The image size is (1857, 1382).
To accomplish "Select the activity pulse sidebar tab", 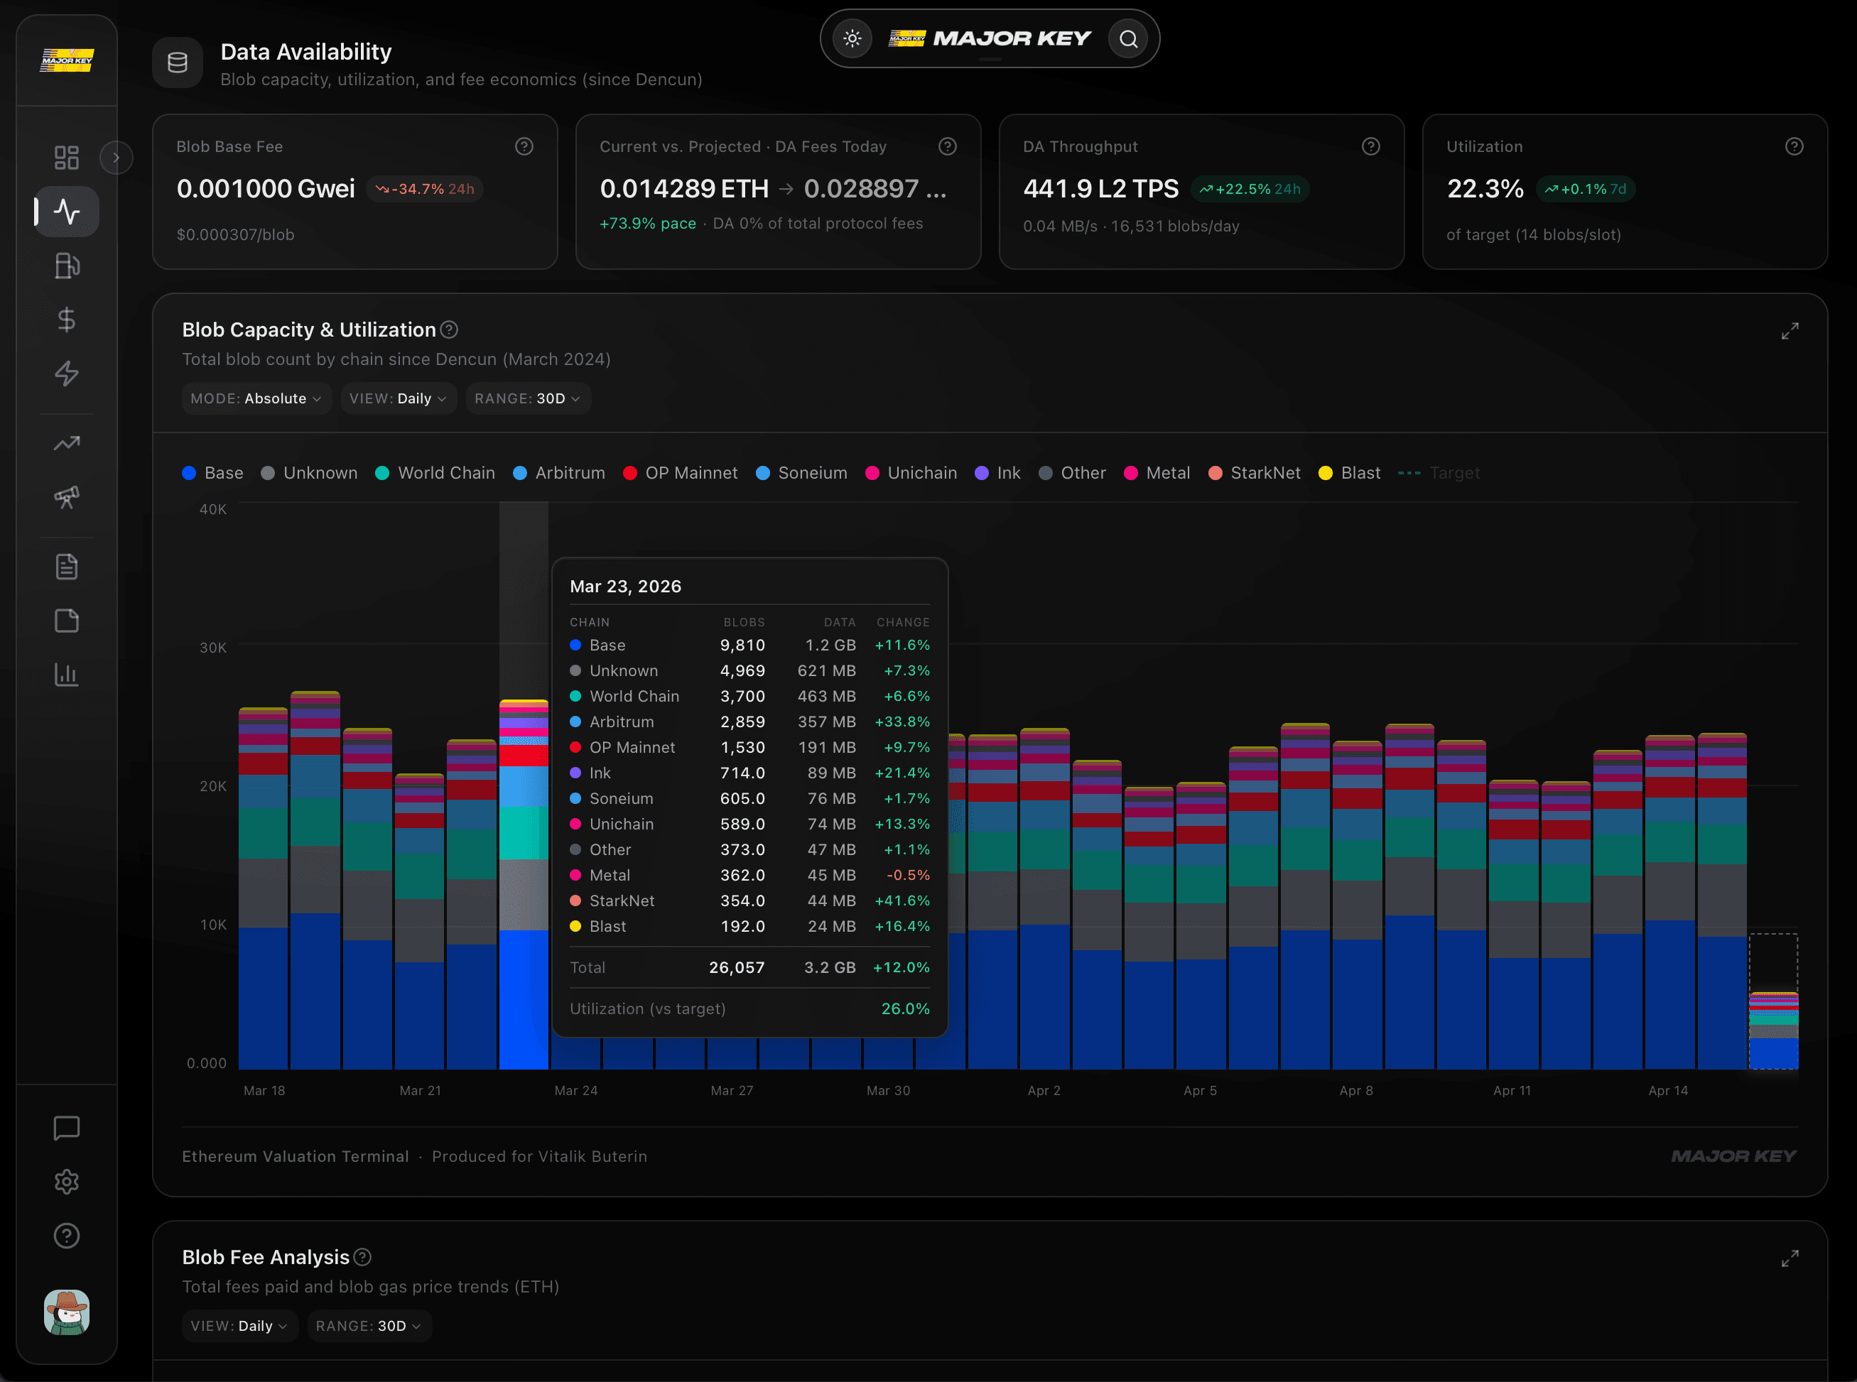I will coord(67,212).
